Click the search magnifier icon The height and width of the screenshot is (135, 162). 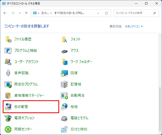point(154,13)
